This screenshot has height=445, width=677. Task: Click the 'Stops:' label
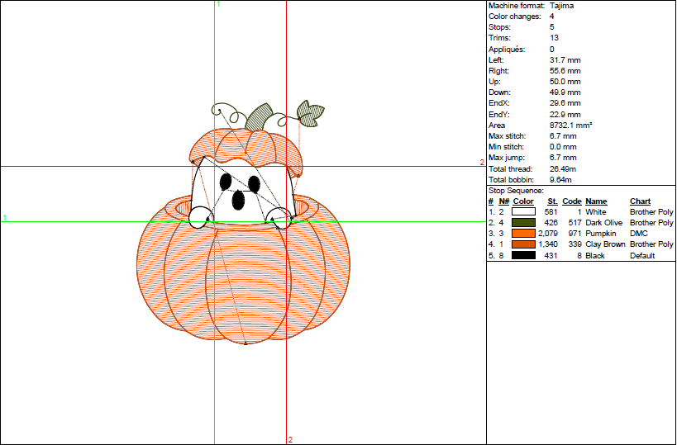click(499, 27)
